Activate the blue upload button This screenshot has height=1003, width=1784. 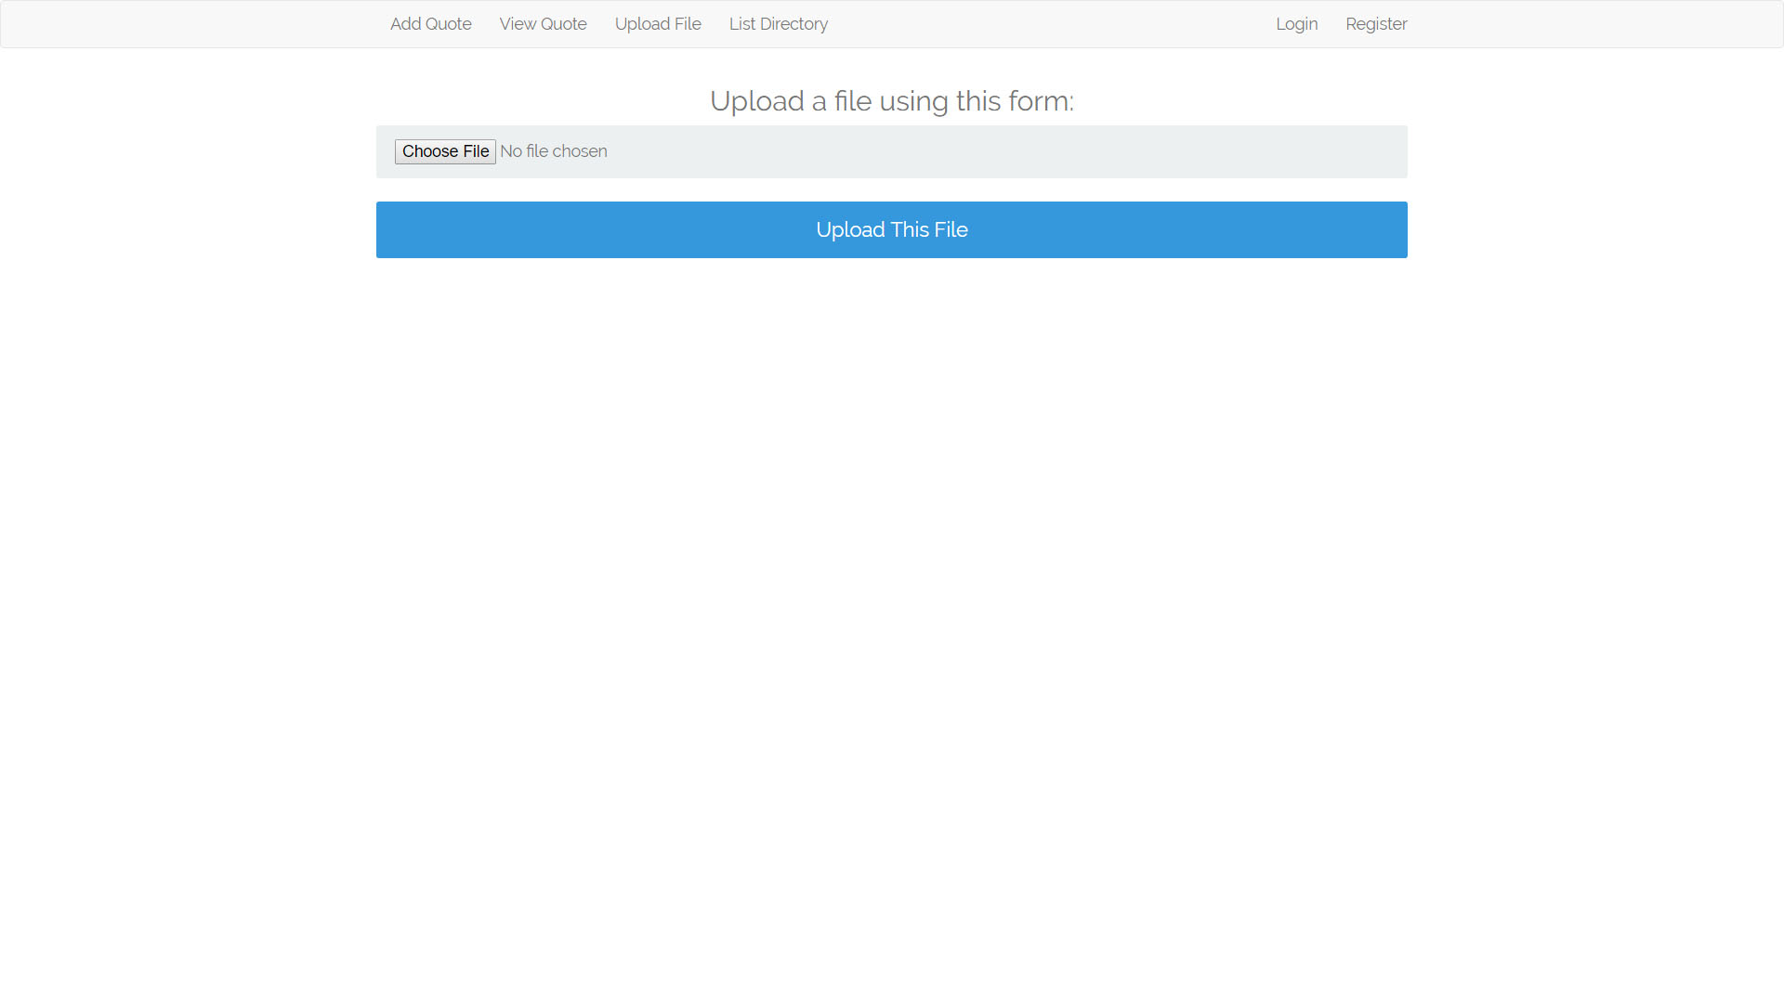[891, 229]
